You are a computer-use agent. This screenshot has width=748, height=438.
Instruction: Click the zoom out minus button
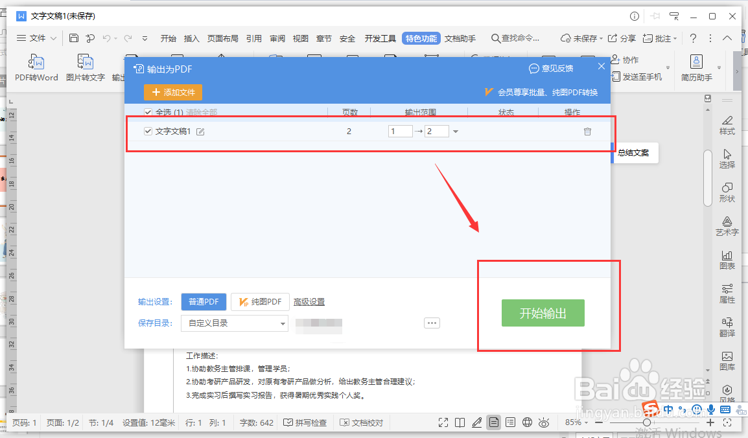click(599, 422)
